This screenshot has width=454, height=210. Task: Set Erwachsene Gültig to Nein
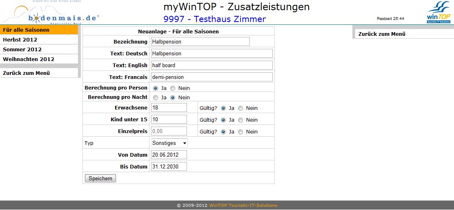click(240, 108)
